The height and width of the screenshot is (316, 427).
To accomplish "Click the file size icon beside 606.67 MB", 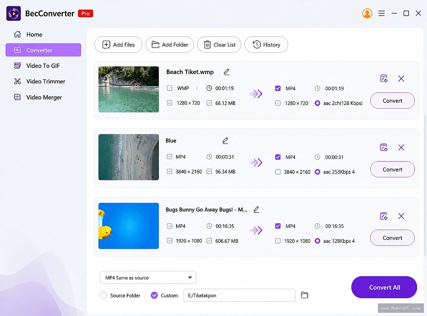I will [x=209, y=241].
